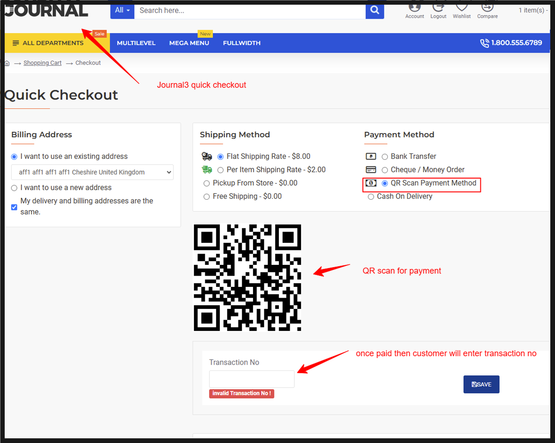Click the Cheque / Money Order card icon

[370, 170]
